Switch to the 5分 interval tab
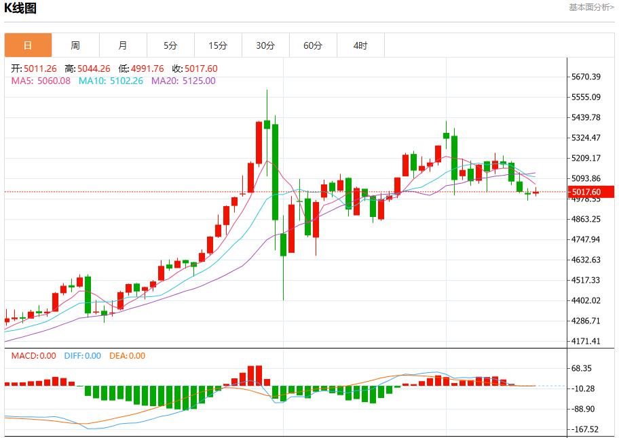The image size is (619, 438). (170, 45)
